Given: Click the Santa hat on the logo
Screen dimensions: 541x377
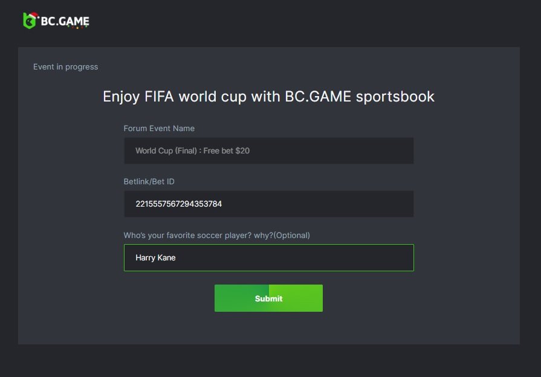Looking at the screenshot, I should [x=34, y=14].
